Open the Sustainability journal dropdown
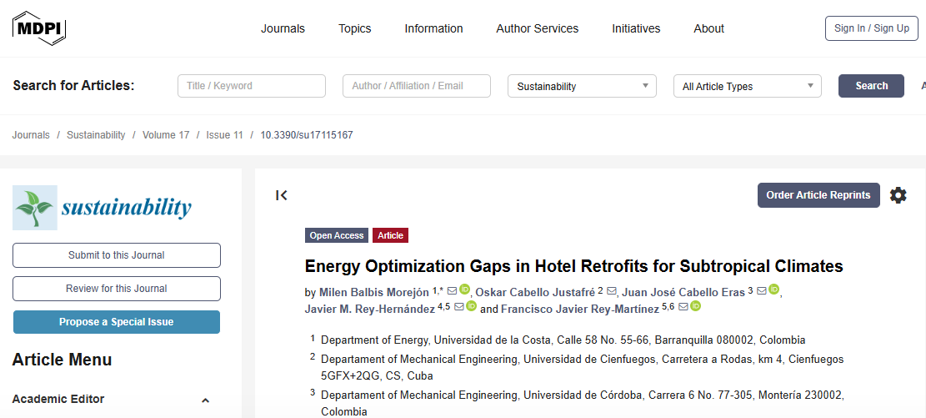The width and height of the screenshot is (926, 418). pyautogui.click(x=582, y=86)
